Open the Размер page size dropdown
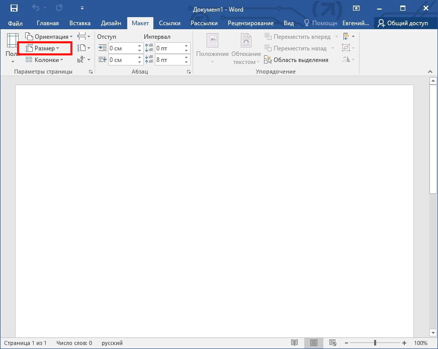The image size is (438, 349). pos(42,48)
